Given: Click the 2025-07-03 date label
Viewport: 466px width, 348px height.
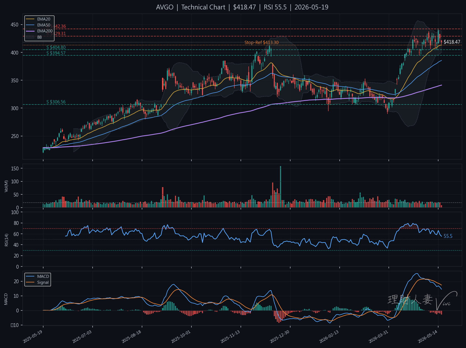Looking at the screenshot, I should coord(82,337).
